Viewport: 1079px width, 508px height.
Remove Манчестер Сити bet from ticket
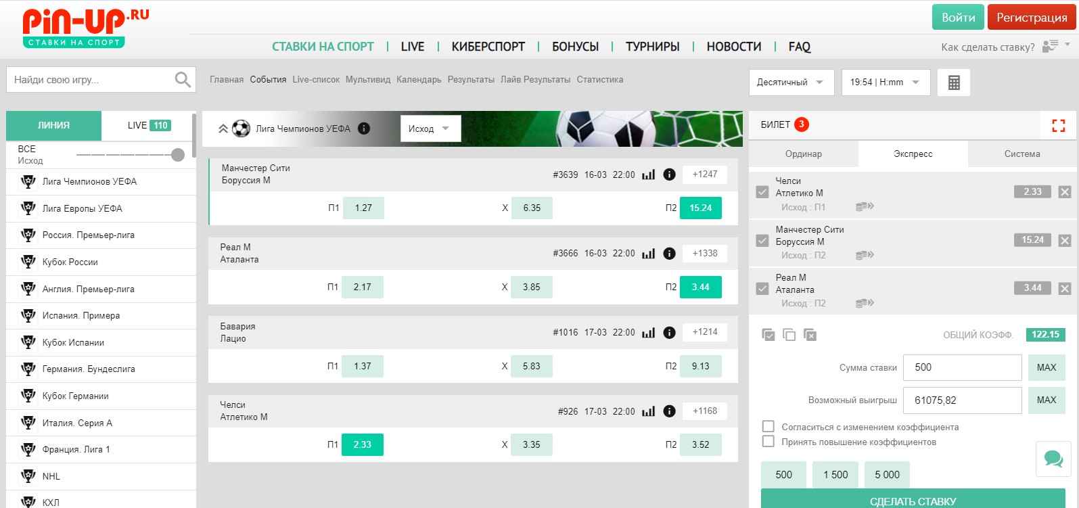pos(1065,240)
